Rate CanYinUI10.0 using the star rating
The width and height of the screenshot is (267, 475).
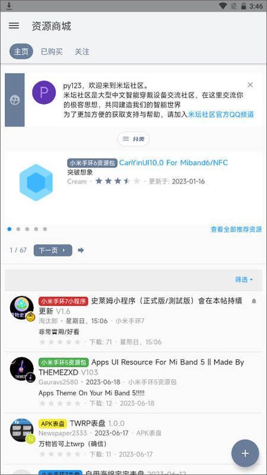tap(117, 181)
